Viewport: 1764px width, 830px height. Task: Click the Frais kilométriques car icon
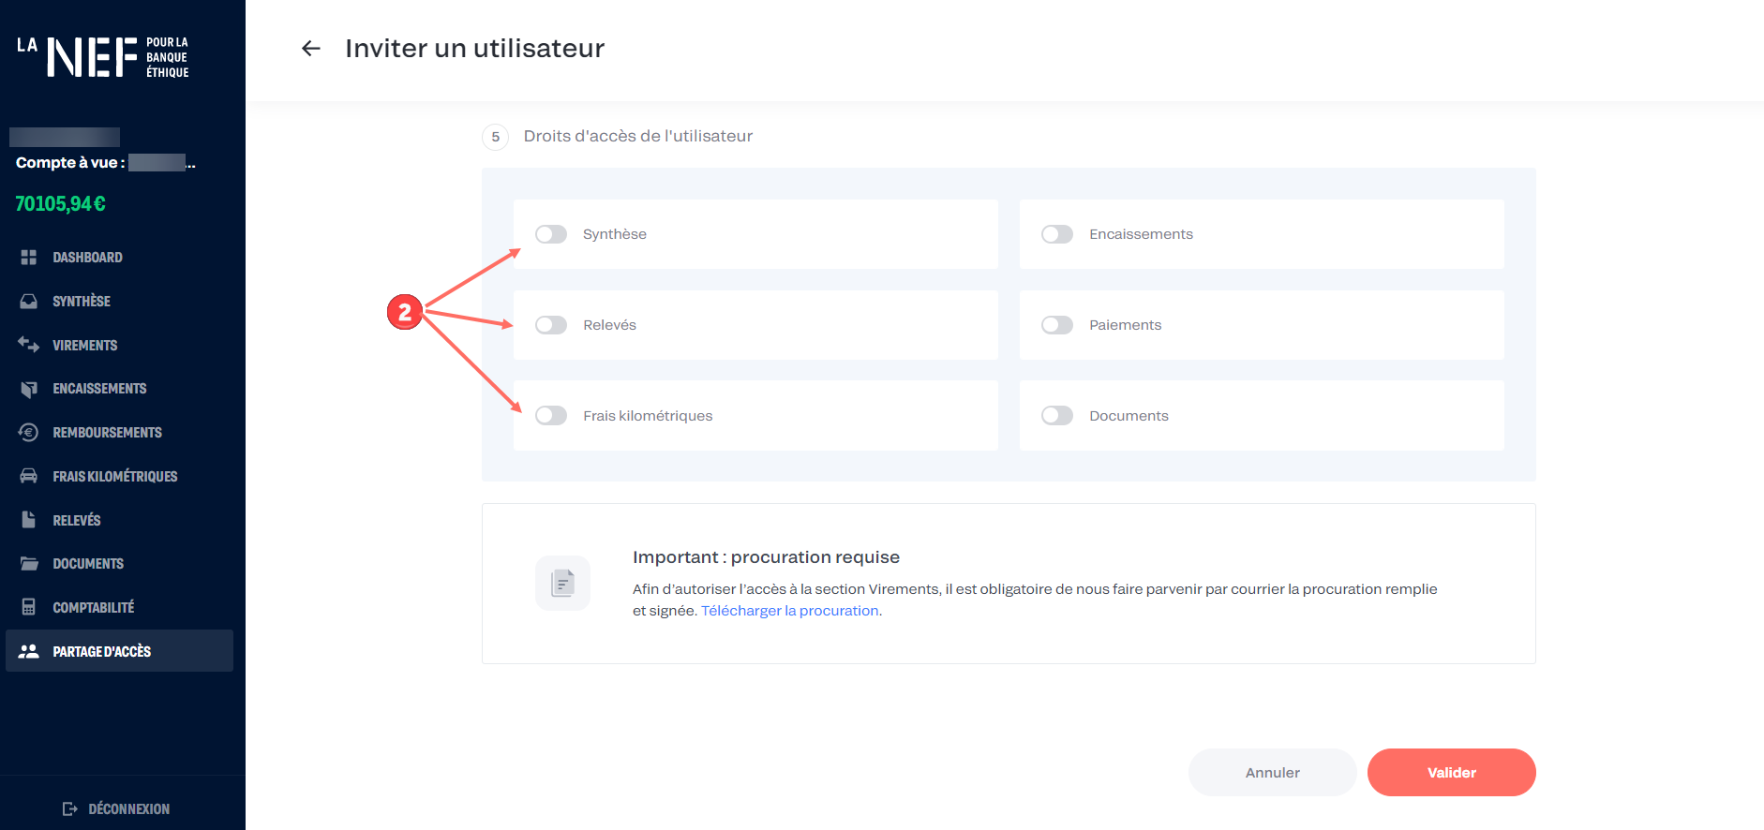pyautogui.click(x=29, y=476)
